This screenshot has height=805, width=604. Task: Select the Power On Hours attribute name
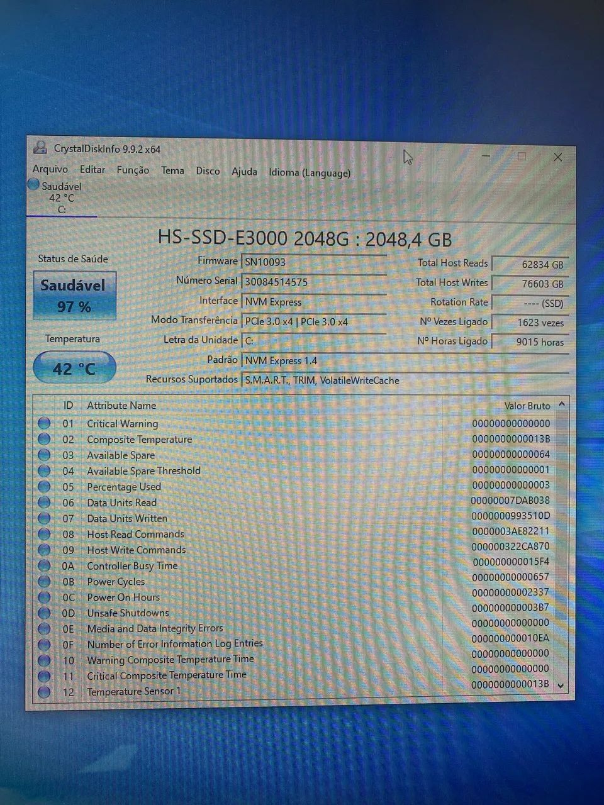(x=123, y=597)
